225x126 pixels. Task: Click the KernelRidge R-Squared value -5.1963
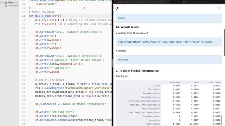(x=176, y=124)
